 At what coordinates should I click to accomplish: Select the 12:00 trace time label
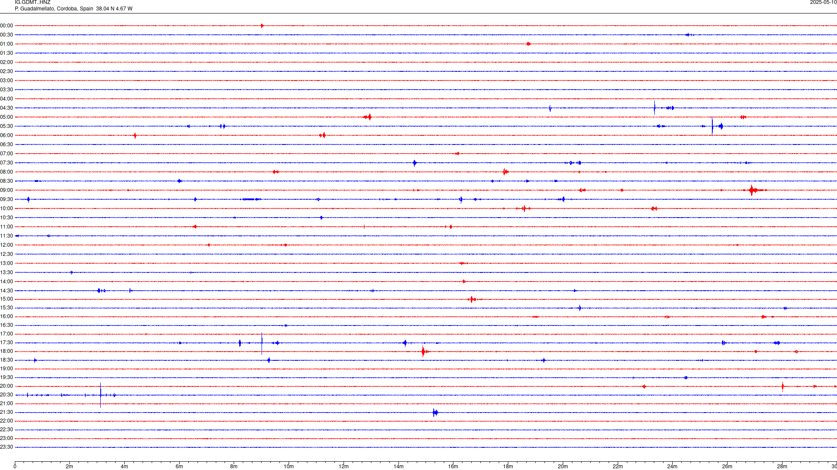tap(7, 245)
